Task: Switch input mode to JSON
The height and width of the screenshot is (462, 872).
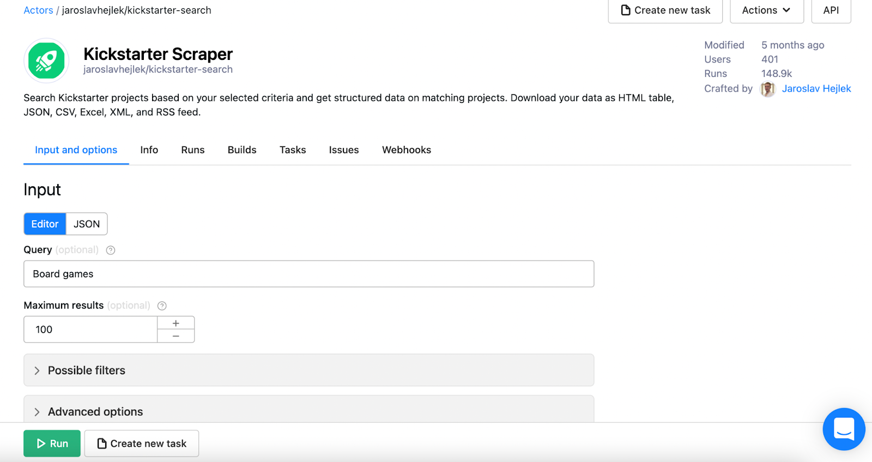Action: 87,224
